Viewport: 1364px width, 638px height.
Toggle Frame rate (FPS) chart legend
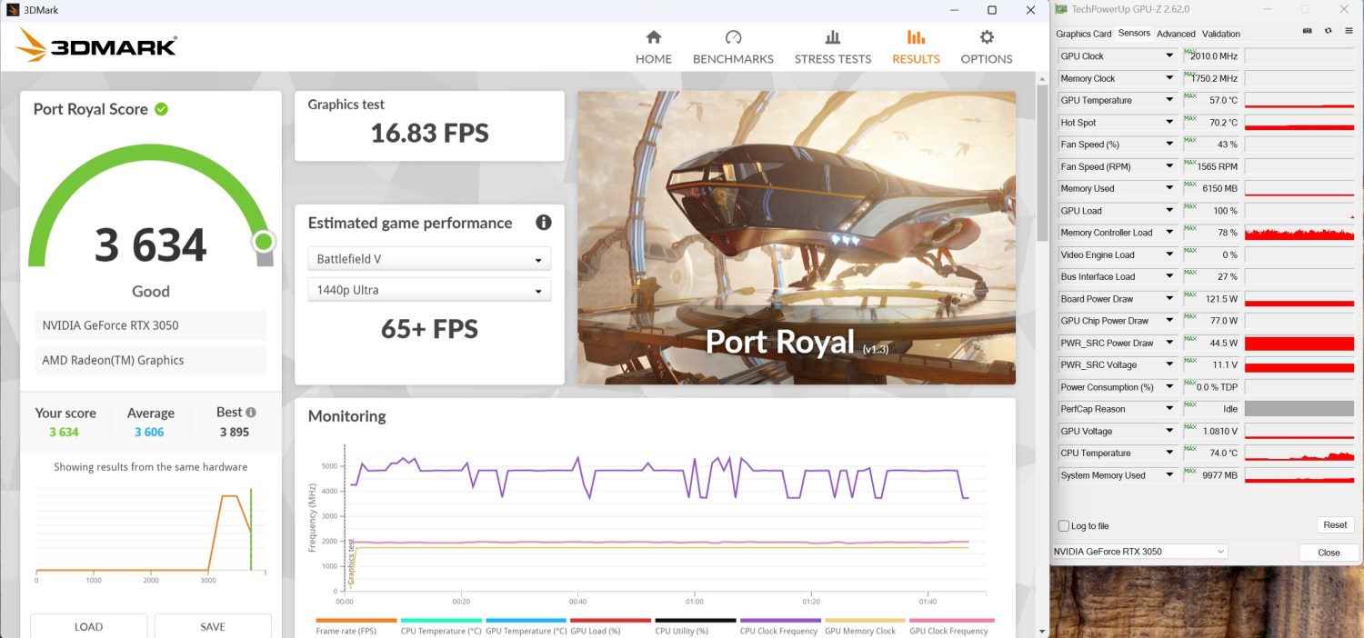tap(356, 626)
